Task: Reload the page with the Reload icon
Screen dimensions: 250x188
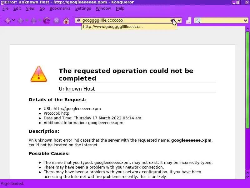Action: 47,20
